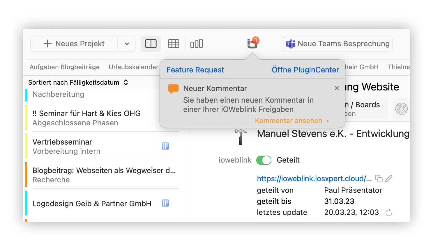The height and width of the screenshot is (251, 433).
Task: Open the ioweblink.iosxpert.cloud share link
Action: 314,179
